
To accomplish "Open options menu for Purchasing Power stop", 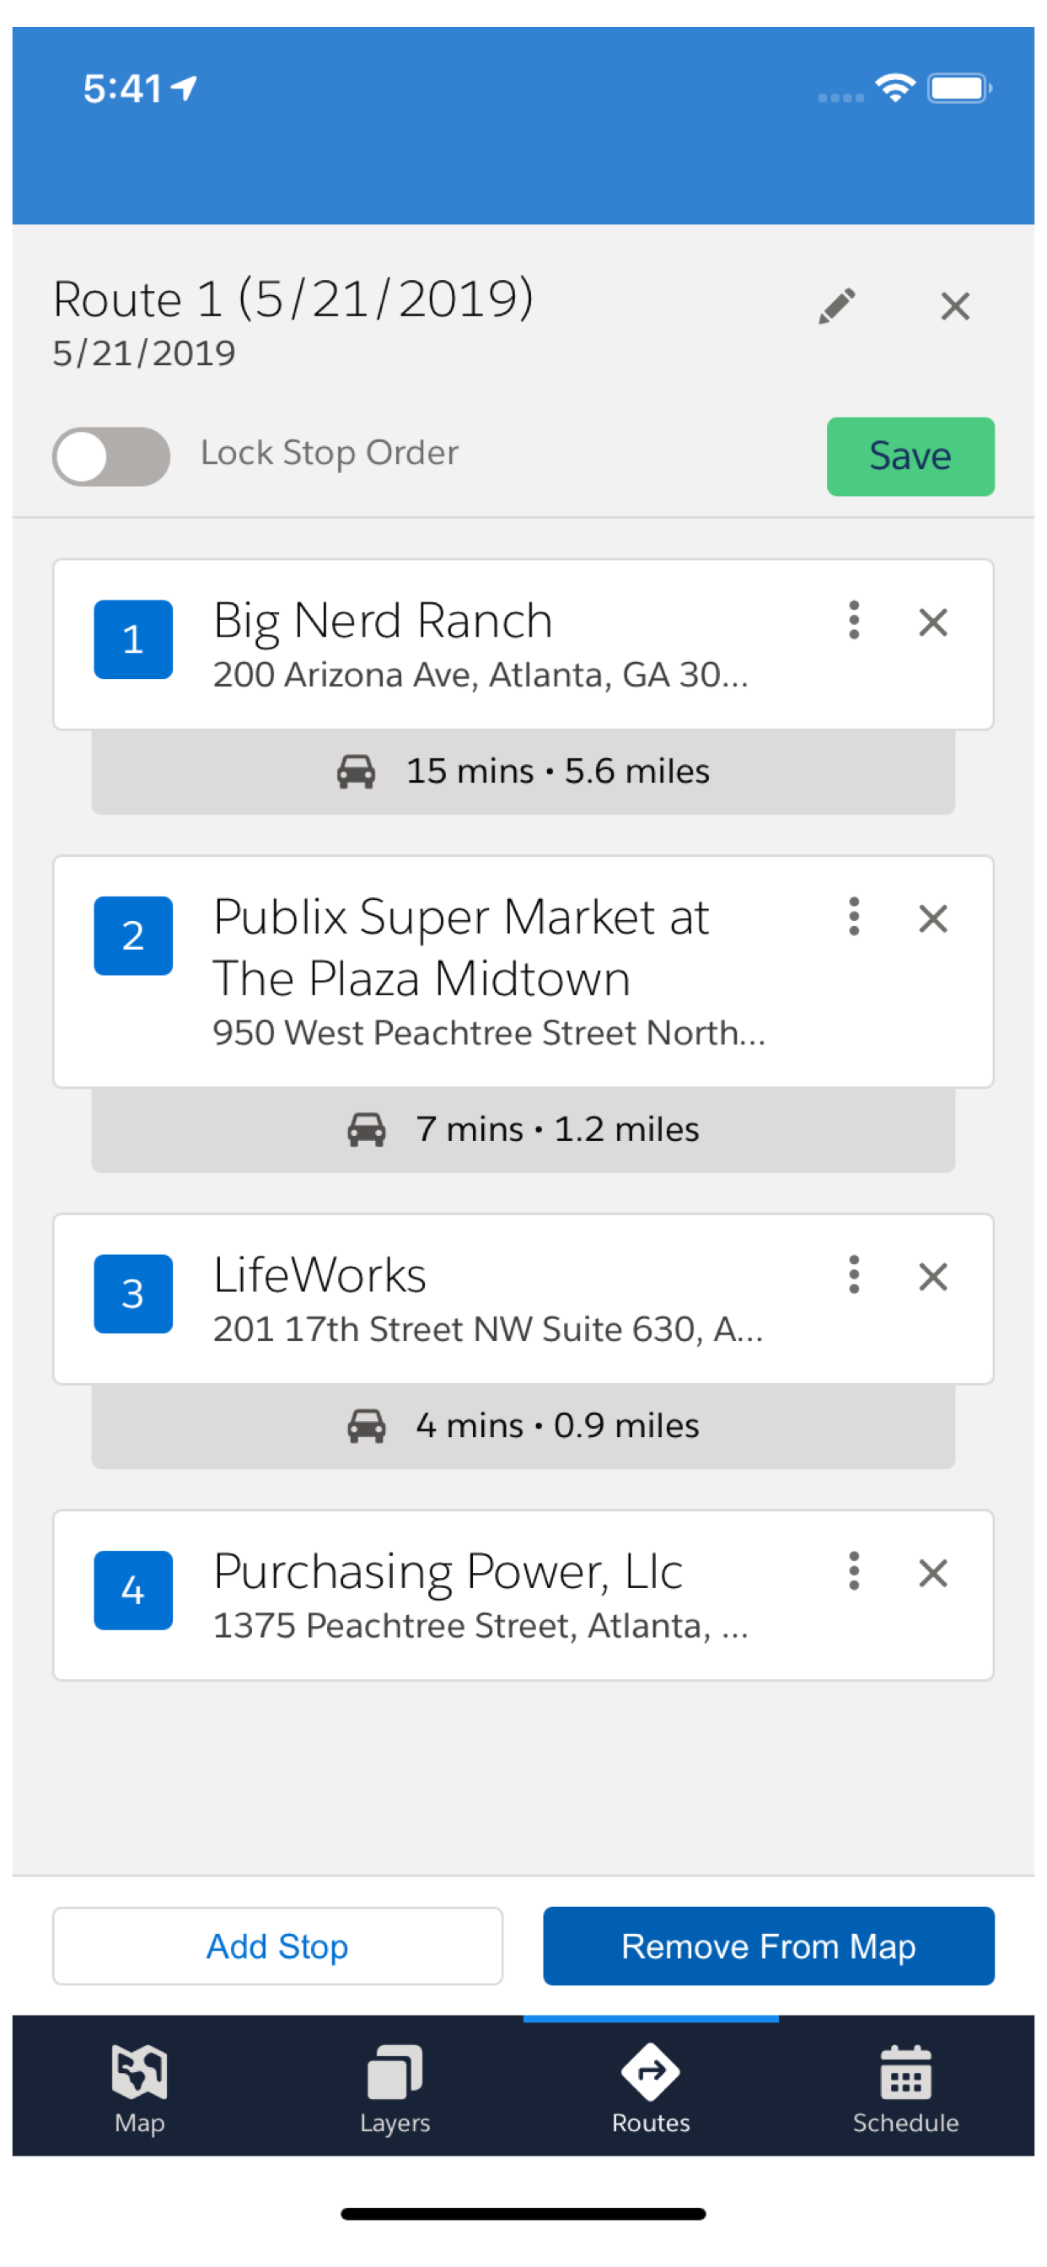I will coord(852,1571).
